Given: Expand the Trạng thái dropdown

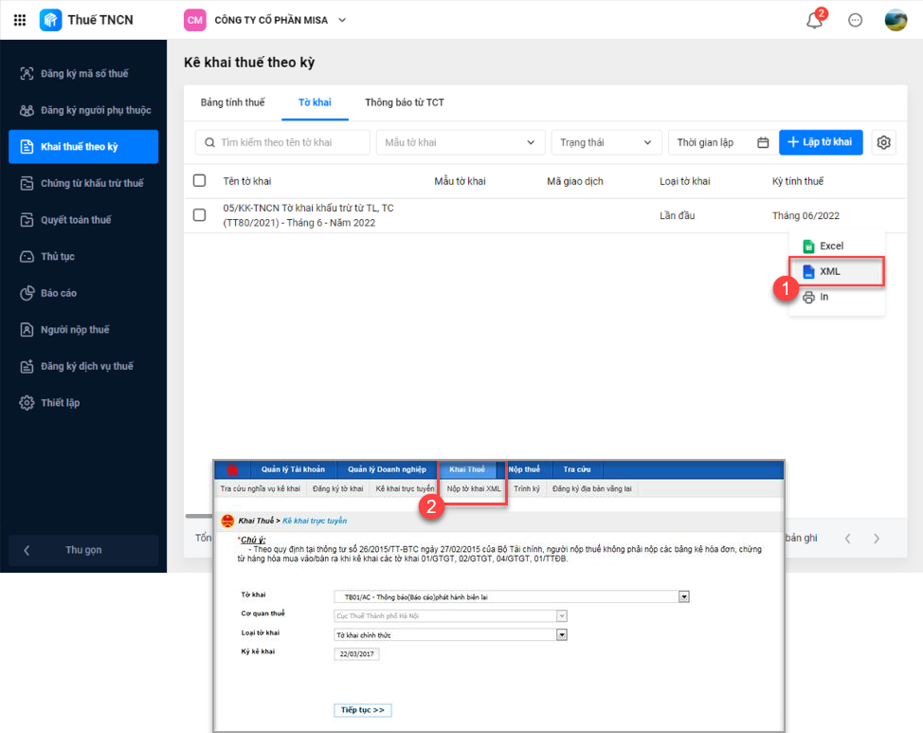Looking at the screenshot, I should [606, 142].
